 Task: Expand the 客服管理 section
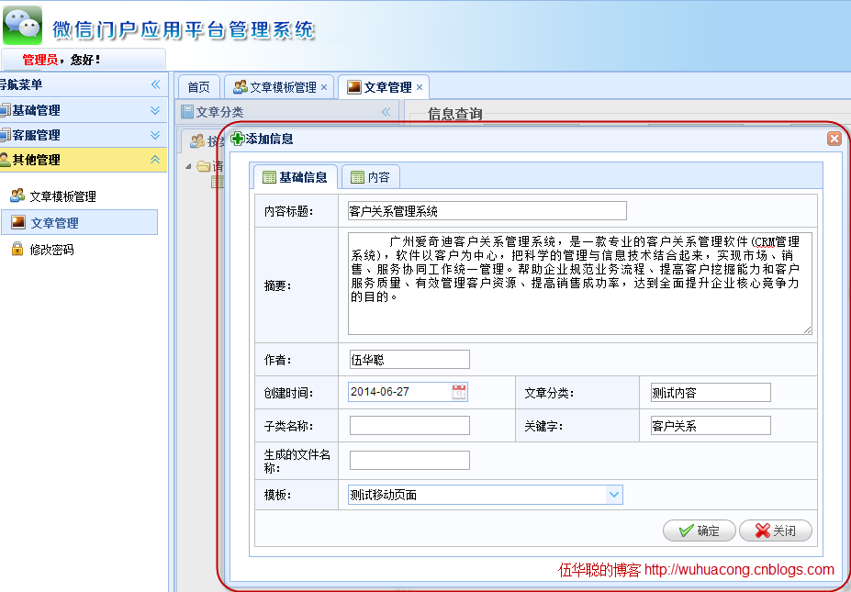154,135
